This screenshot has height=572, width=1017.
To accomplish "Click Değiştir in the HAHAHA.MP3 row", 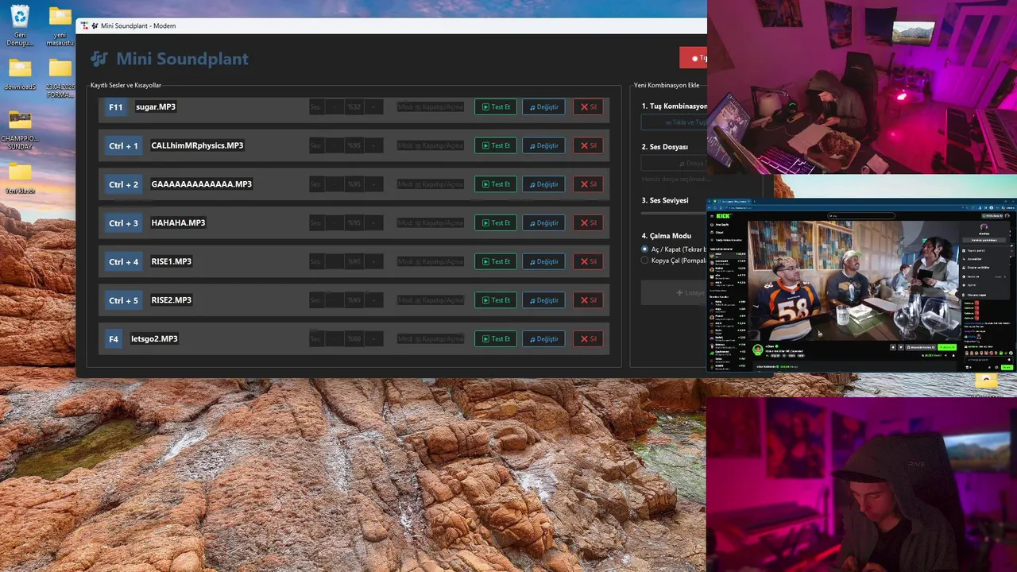I will click(x=543, y=222).
